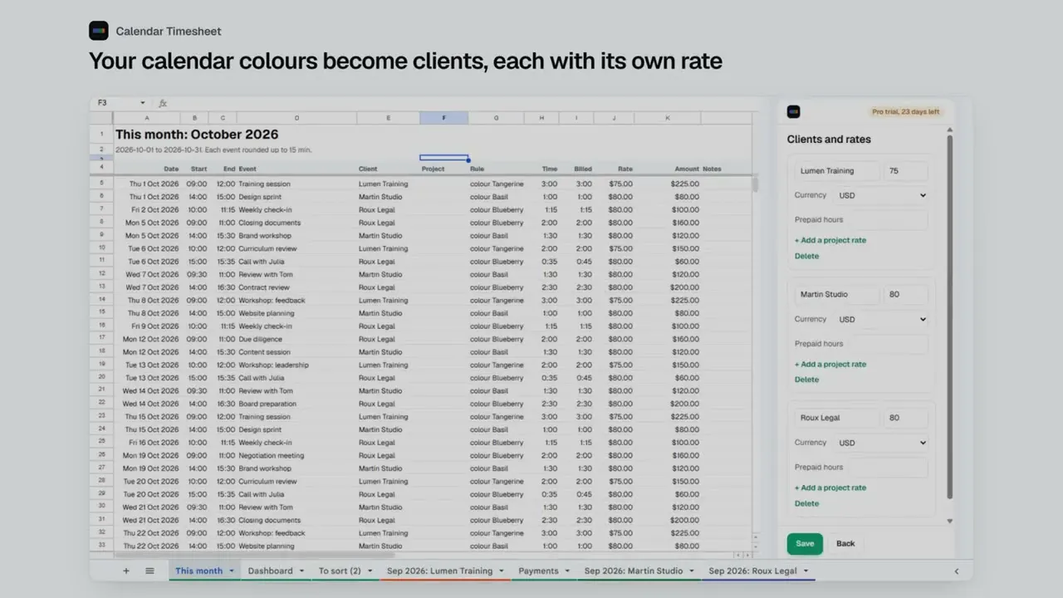The height and width of the screenshot is (598, 1063).
Task: Delete the Martin Studio client
Action: pos(806,380)
